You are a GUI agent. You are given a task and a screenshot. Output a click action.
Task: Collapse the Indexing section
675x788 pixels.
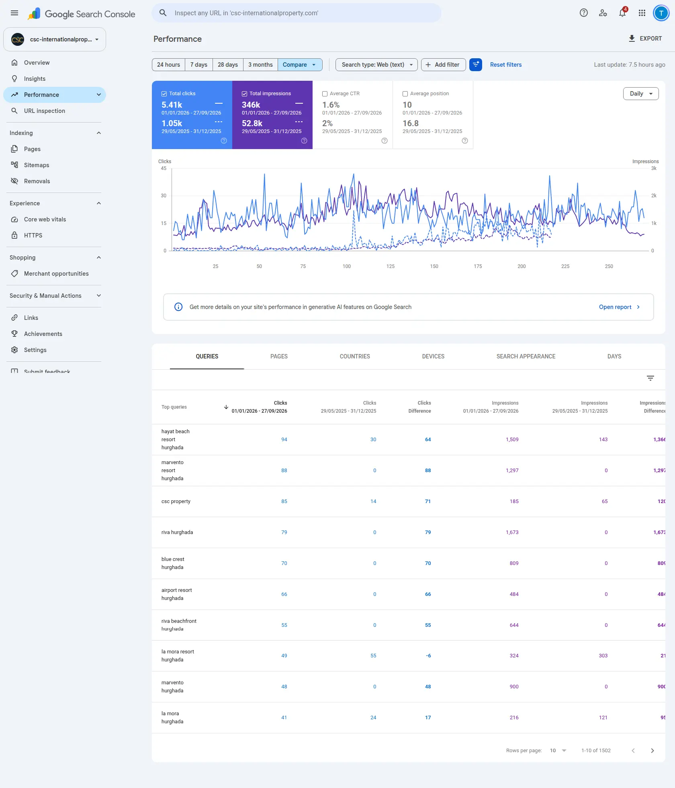tap(99, 133)
